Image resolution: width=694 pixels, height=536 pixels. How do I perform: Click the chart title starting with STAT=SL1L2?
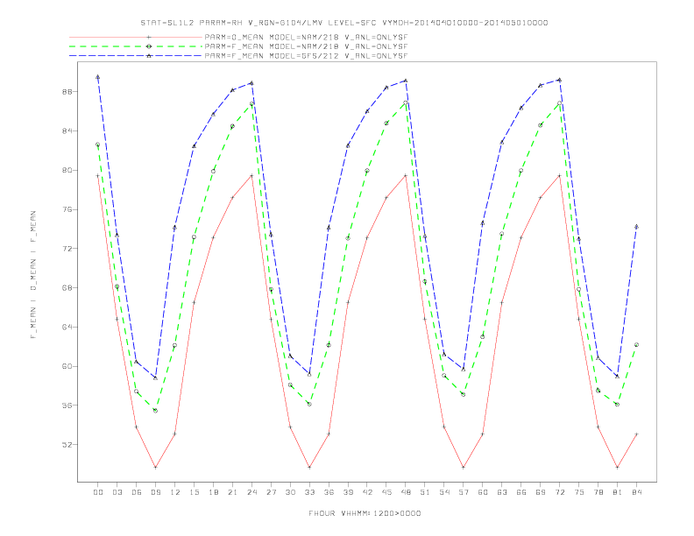343,23
